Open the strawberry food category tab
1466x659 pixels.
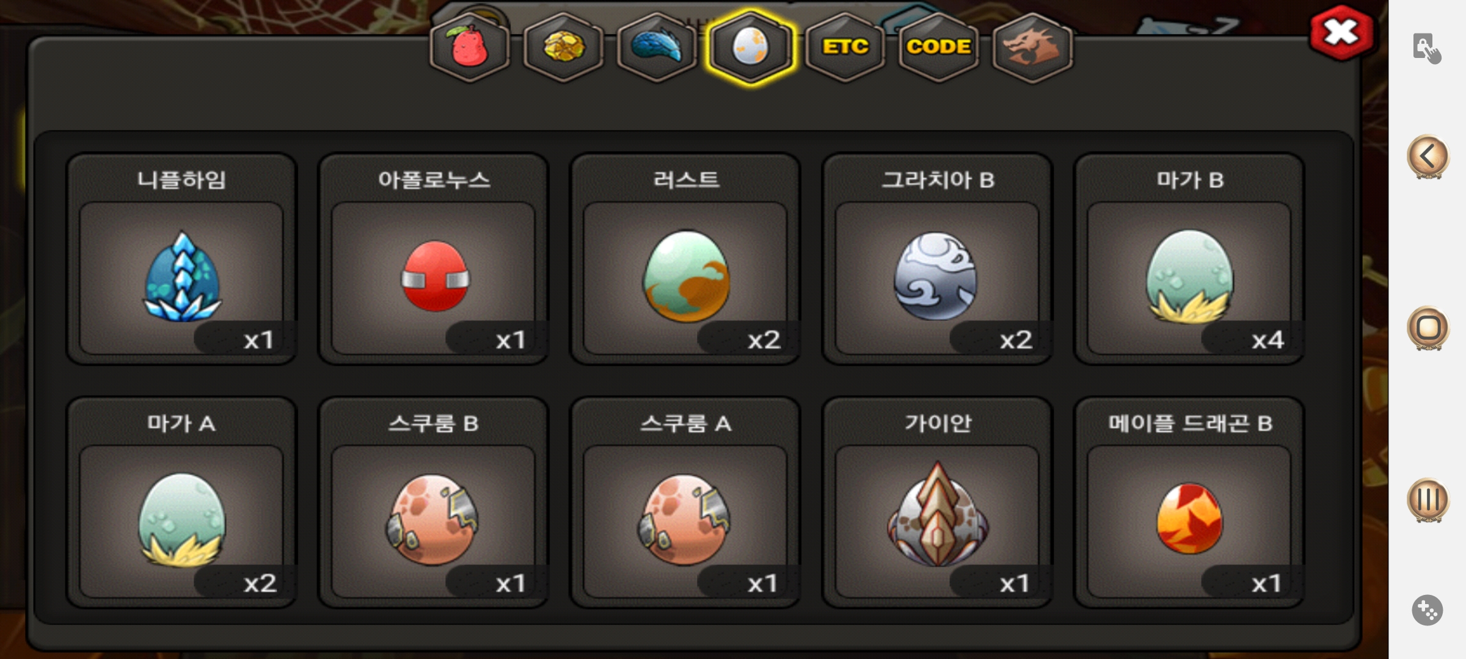pos(469,47)
